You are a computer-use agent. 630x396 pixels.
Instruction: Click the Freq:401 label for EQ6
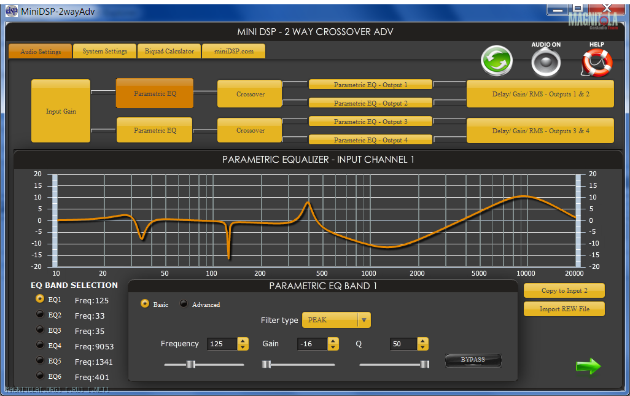pos(91,377)
